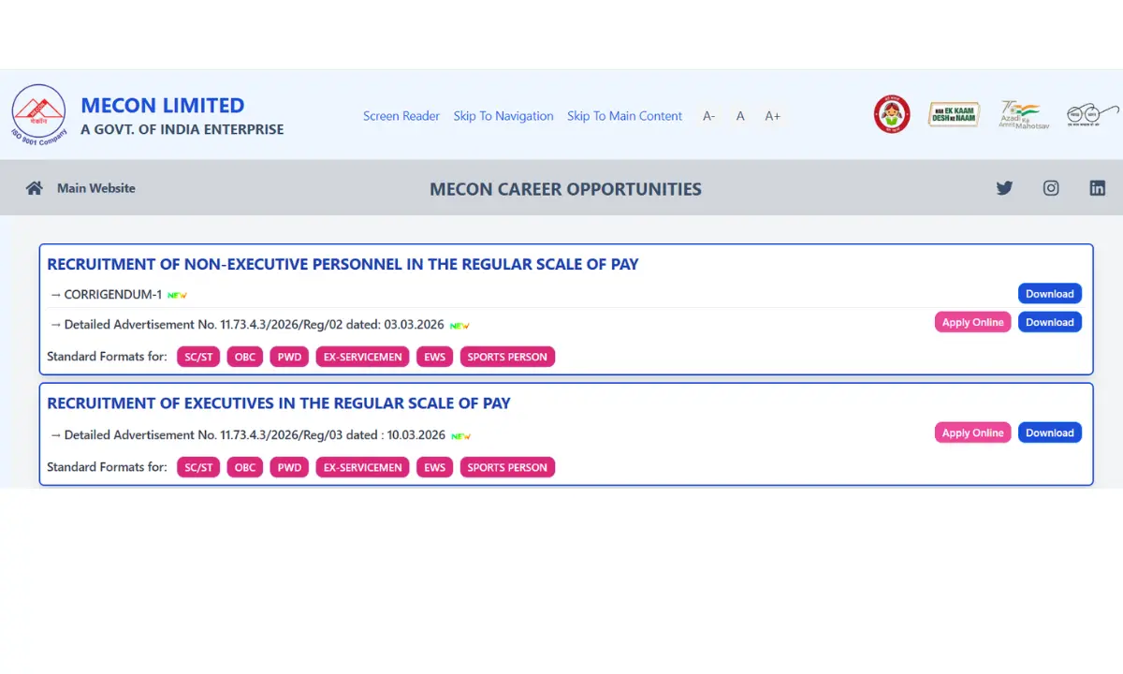Navigate to the Main Website

(95, 187)
